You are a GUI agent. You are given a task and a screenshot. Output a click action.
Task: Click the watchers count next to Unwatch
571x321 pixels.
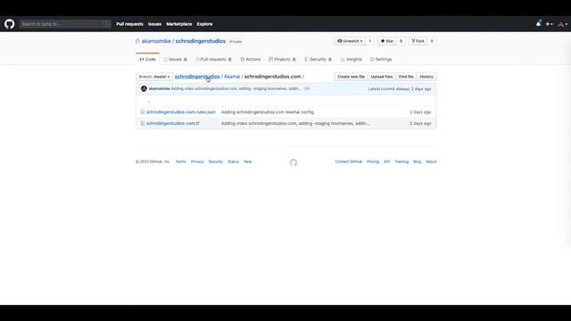tap(369, 41)
